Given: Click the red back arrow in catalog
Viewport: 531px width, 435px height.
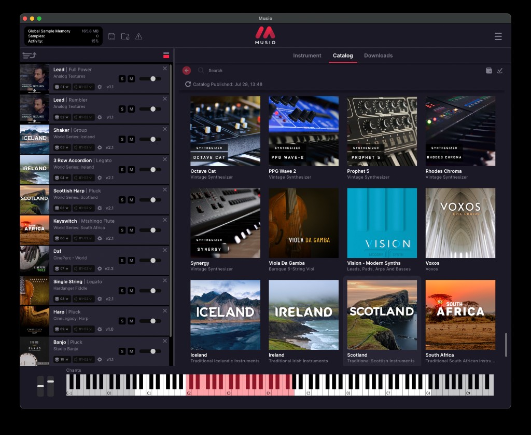Looking at the screenshot, I should coord(187,70).
